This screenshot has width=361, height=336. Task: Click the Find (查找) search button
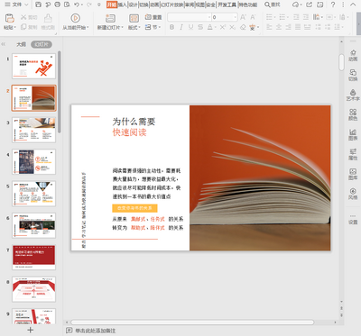point(273,5)
